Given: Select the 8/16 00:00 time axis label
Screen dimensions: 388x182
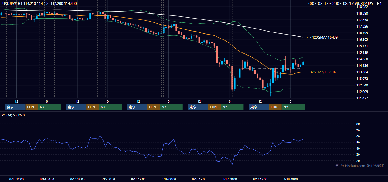Looking at the screenshot, I should pyautogui.click(x=169, y=179).
